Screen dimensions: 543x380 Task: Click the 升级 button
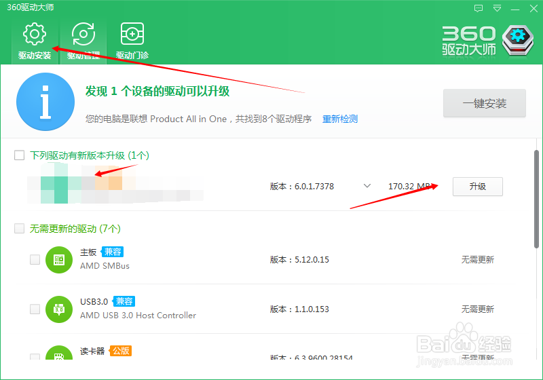(x=478, y=187)
